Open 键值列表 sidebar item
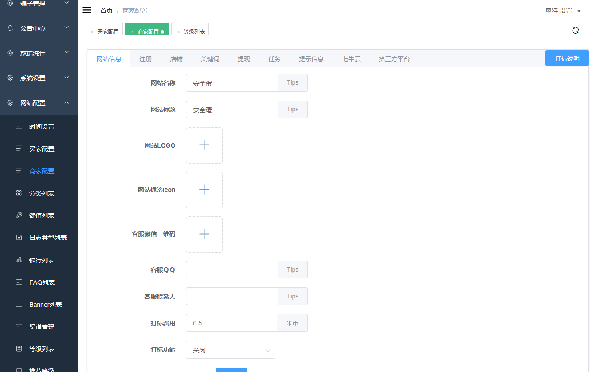Viewport: 600px width, 372px height. pyautogui.click(x=42, y=215)
